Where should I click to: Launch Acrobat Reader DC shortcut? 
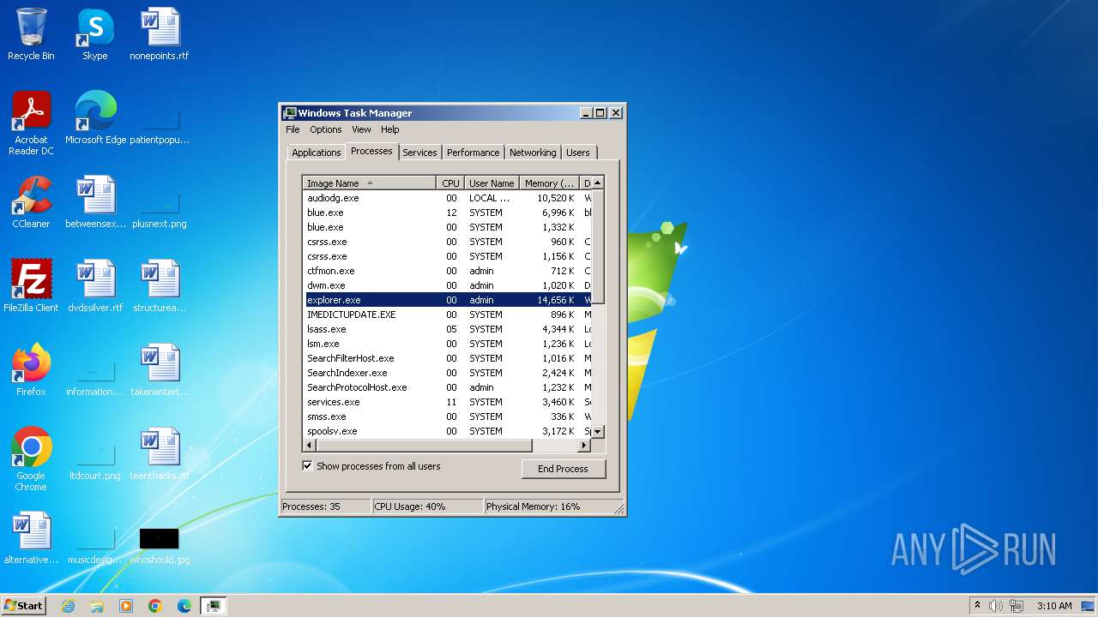(31, 123)
